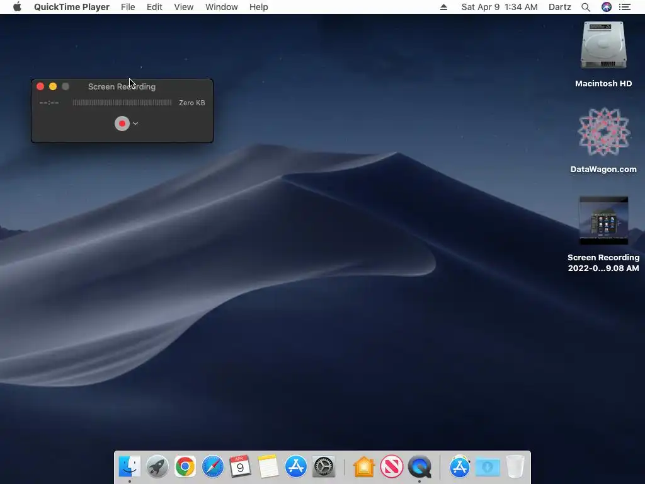Open System Preferences gear in Dock
The width and height of the screenshot is (645, 484).
(323, 467)
